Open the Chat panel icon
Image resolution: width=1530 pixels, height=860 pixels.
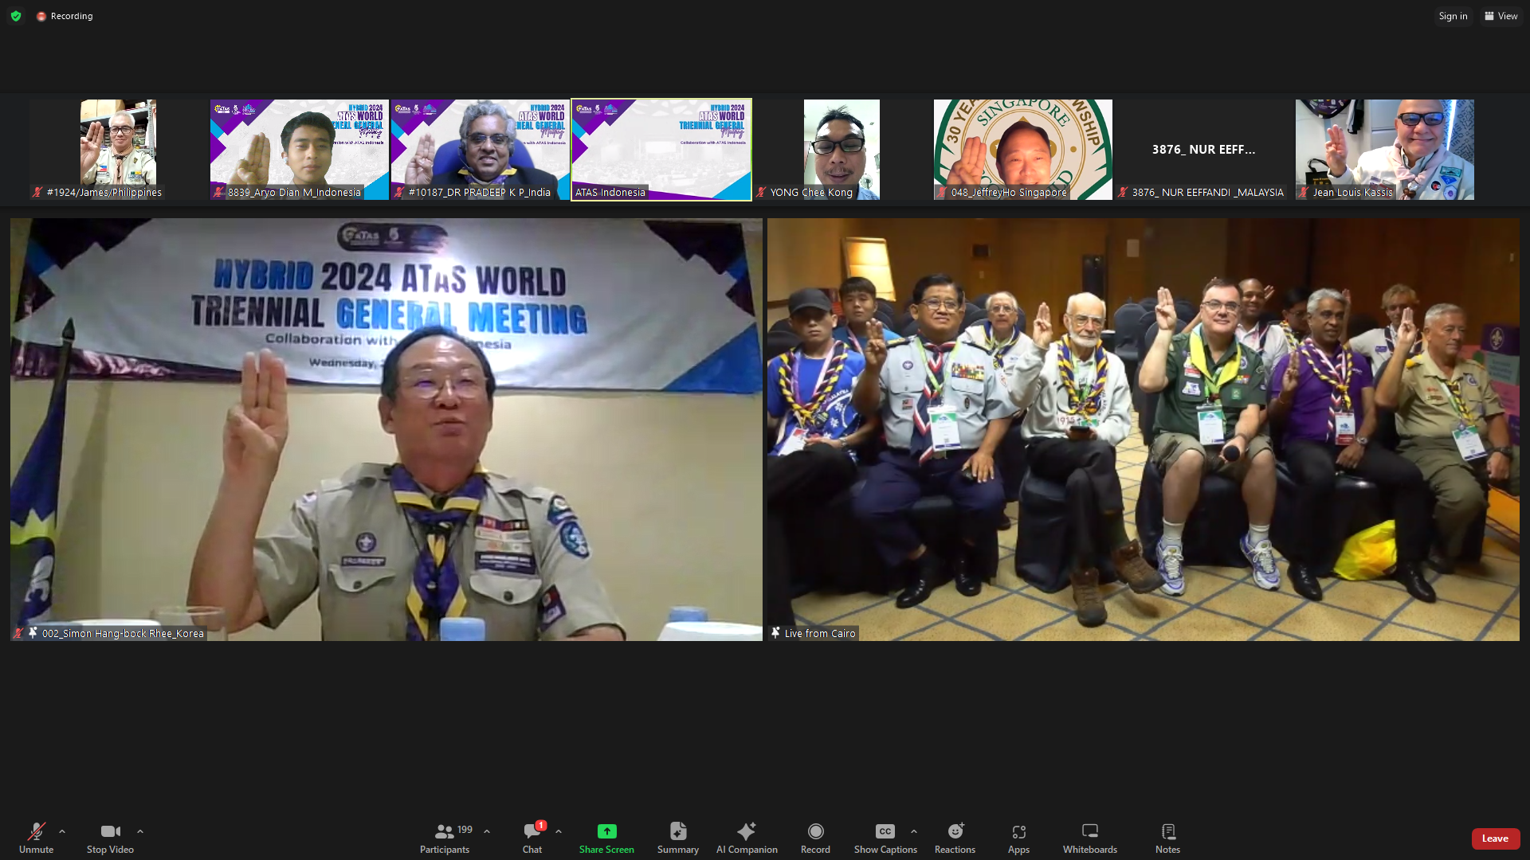click(532, 831)
